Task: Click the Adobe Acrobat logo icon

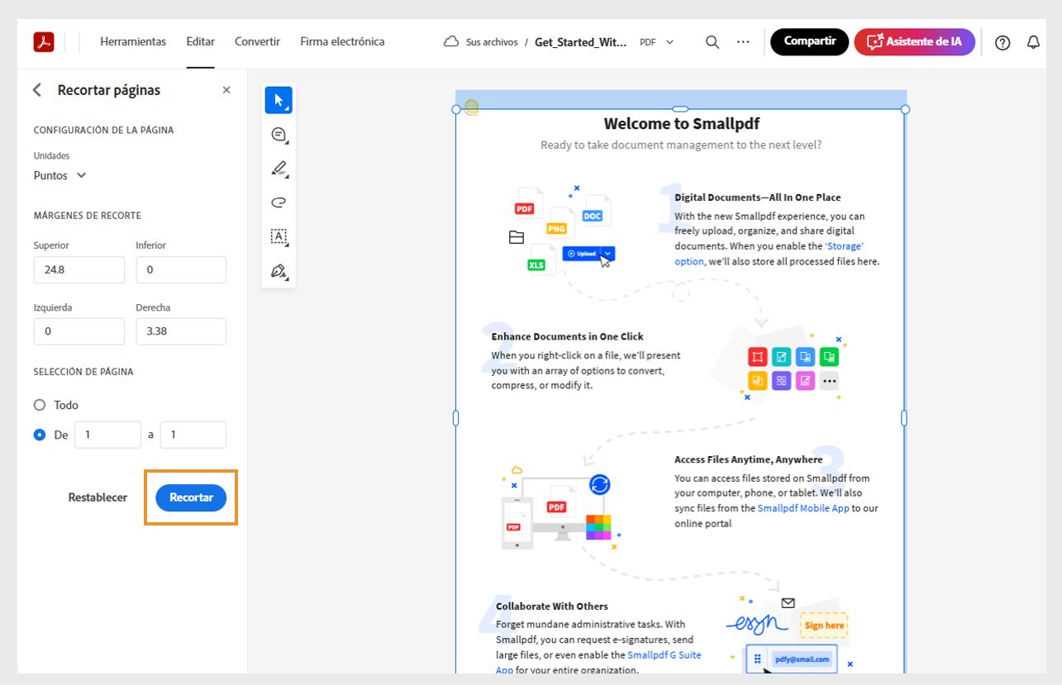Action: click(x=44, y=42)
